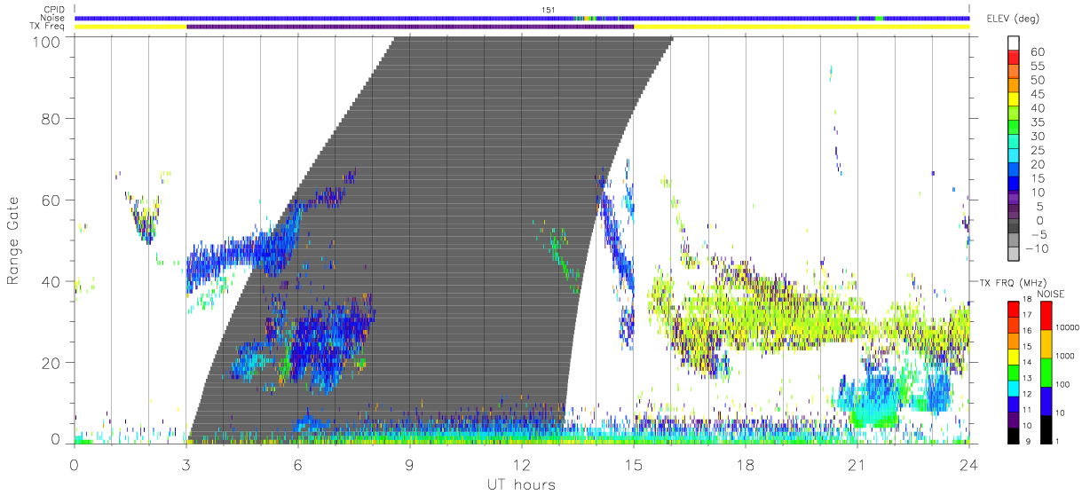Viewport: 1090px width, 503px height.
Task: Click the '9' tick on UT hours axis
Action: click(410, 465)
